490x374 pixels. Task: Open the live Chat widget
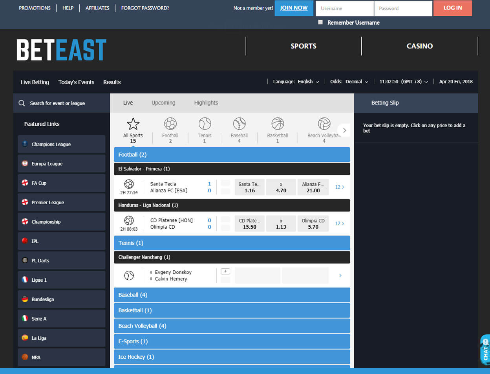point(485,350)
